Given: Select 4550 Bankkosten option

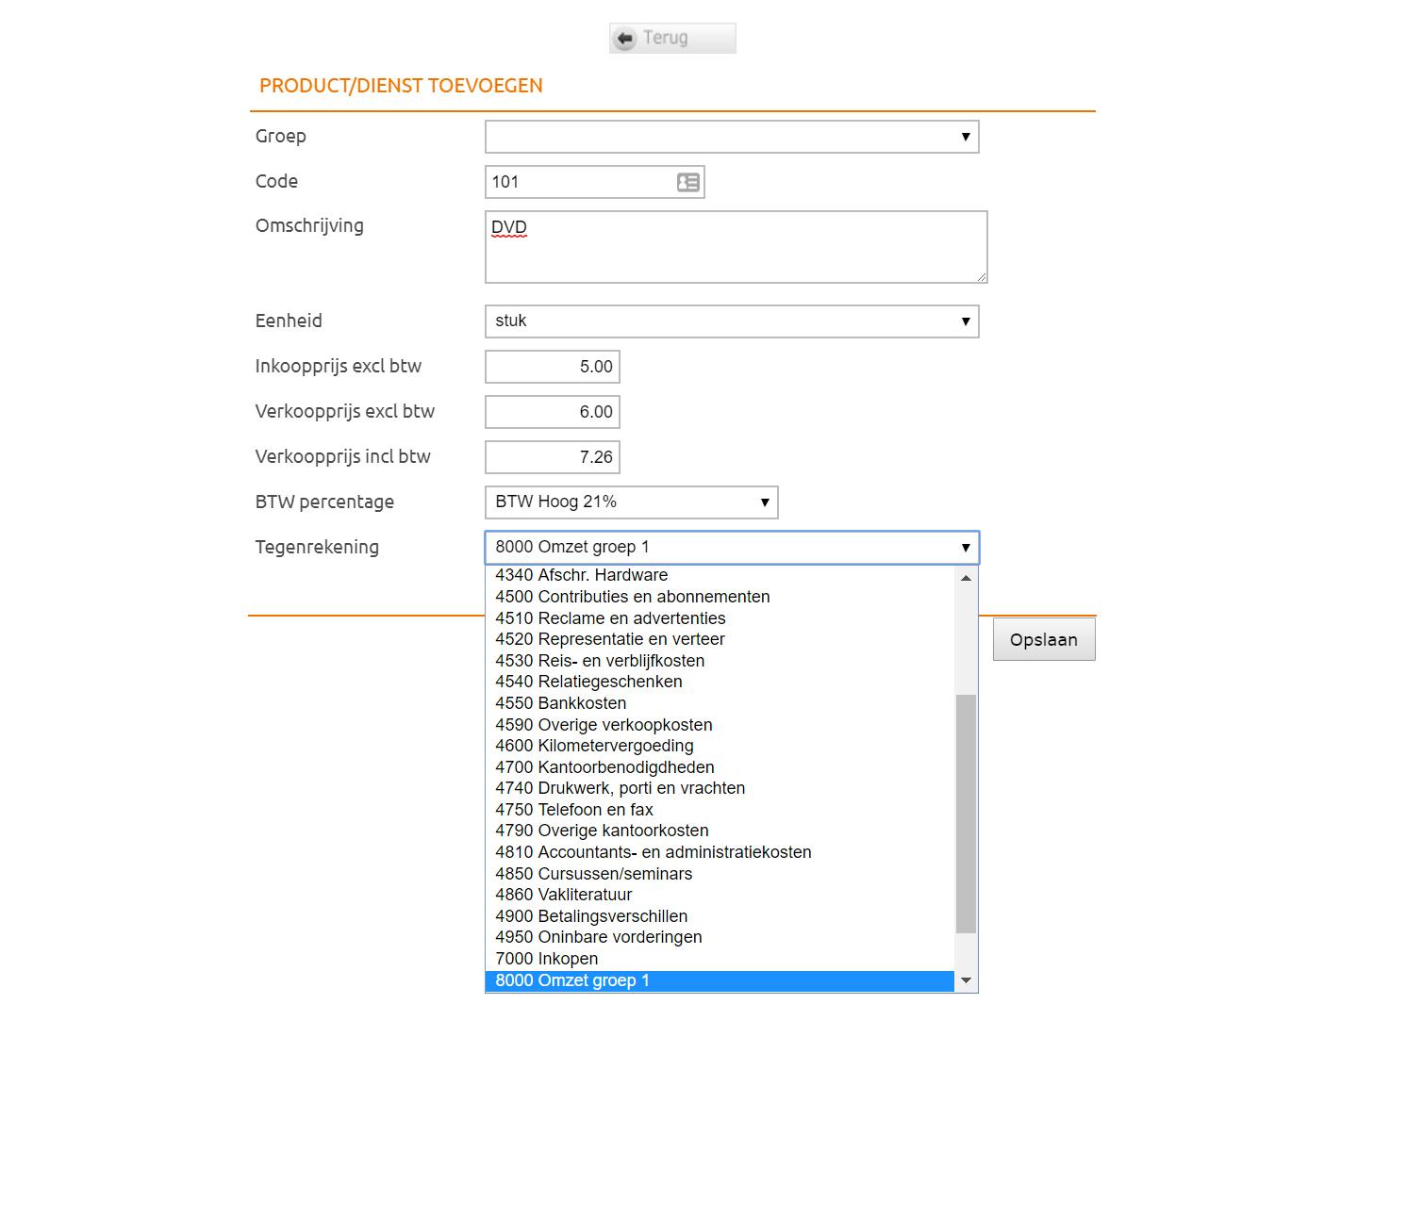Looking at the screenshot, I should tap(720, 703).
